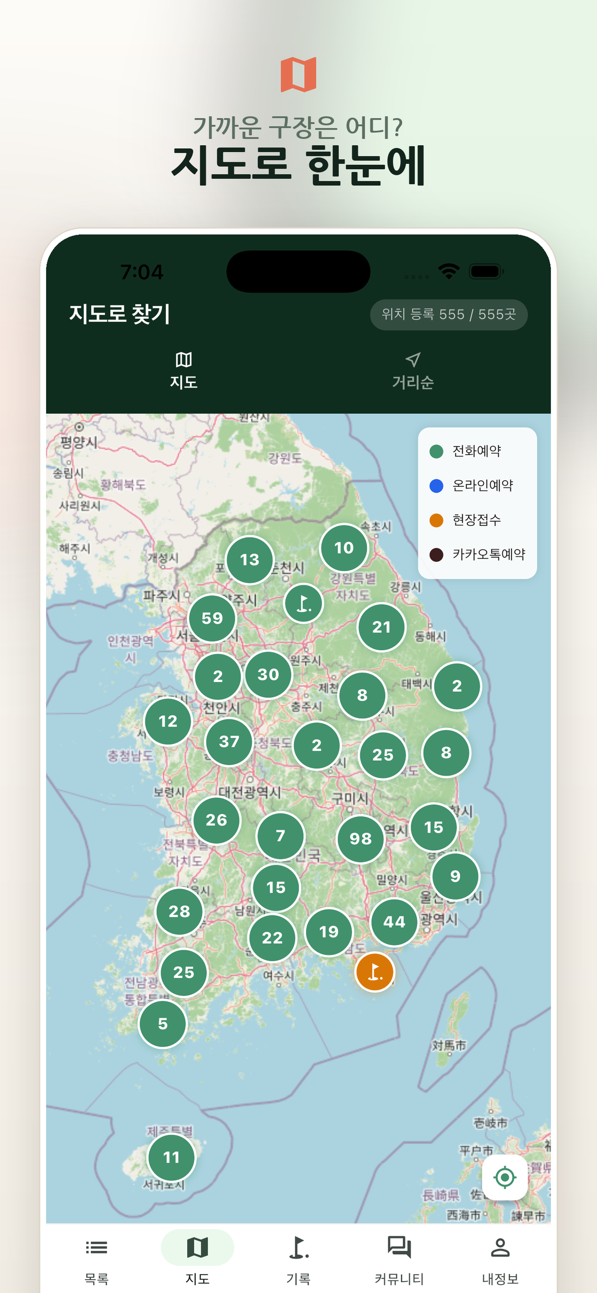Open the 37 cluster marker
The height and width of the screenshot is (1293, 597).
coord(229,741)
